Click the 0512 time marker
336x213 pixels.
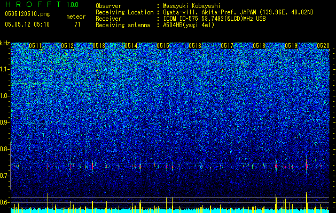click(67, 46)
